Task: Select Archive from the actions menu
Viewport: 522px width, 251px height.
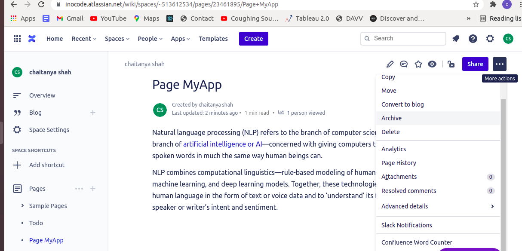Action: (x=438, y=118)
